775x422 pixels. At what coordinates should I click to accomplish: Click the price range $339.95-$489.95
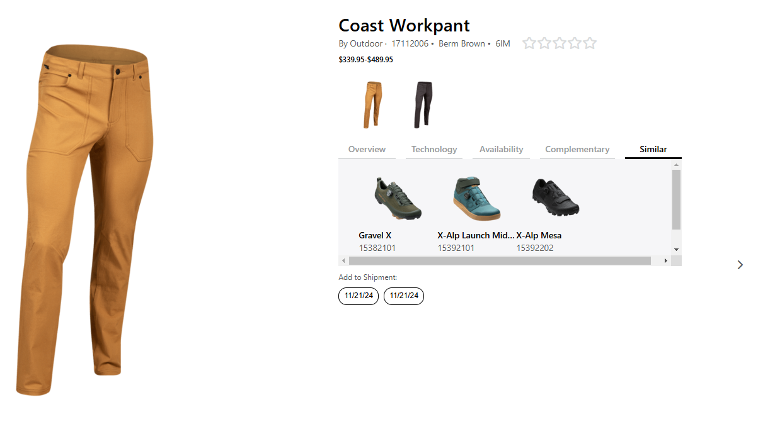(365, 60)
